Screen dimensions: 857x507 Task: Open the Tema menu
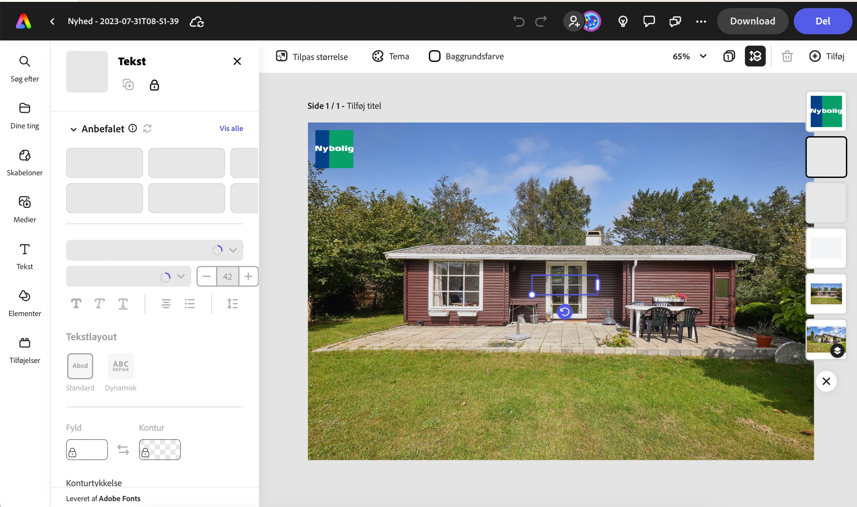click(390, 56)
